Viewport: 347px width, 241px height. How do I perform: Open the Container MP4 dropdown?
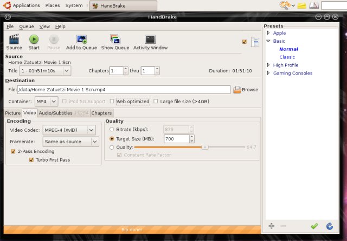click(x=47, y=101)
